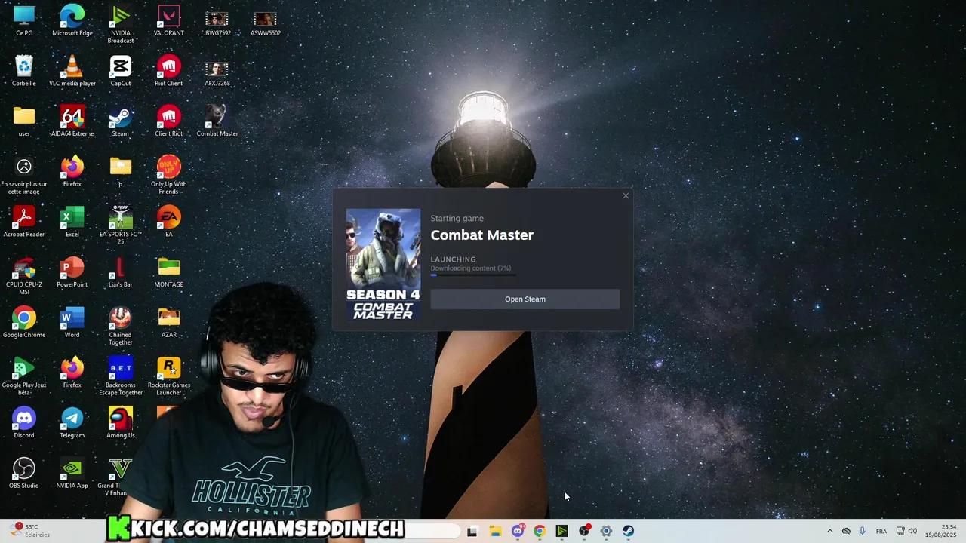Select the Combat Master desktop shortcut
The image size is (966, 543).
[217, 122]
